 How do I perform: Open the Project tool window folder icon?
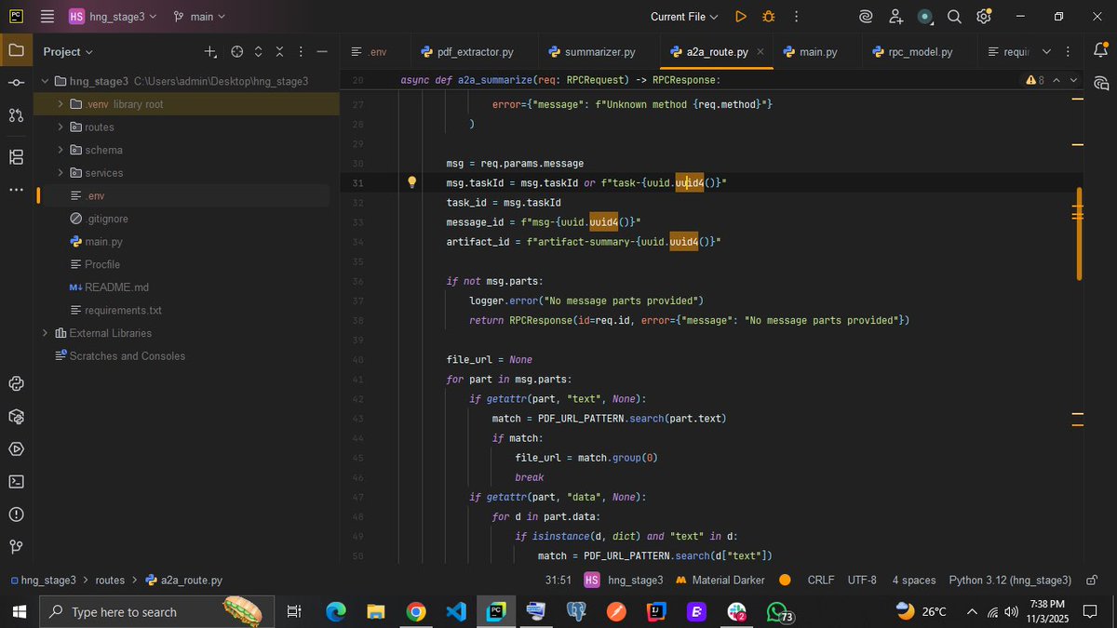pyautogui.click(x=16, y=51)
